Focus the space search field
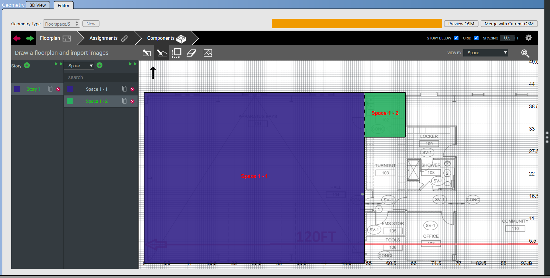This screenshot has width=550, height=278. tap(101, 77)
